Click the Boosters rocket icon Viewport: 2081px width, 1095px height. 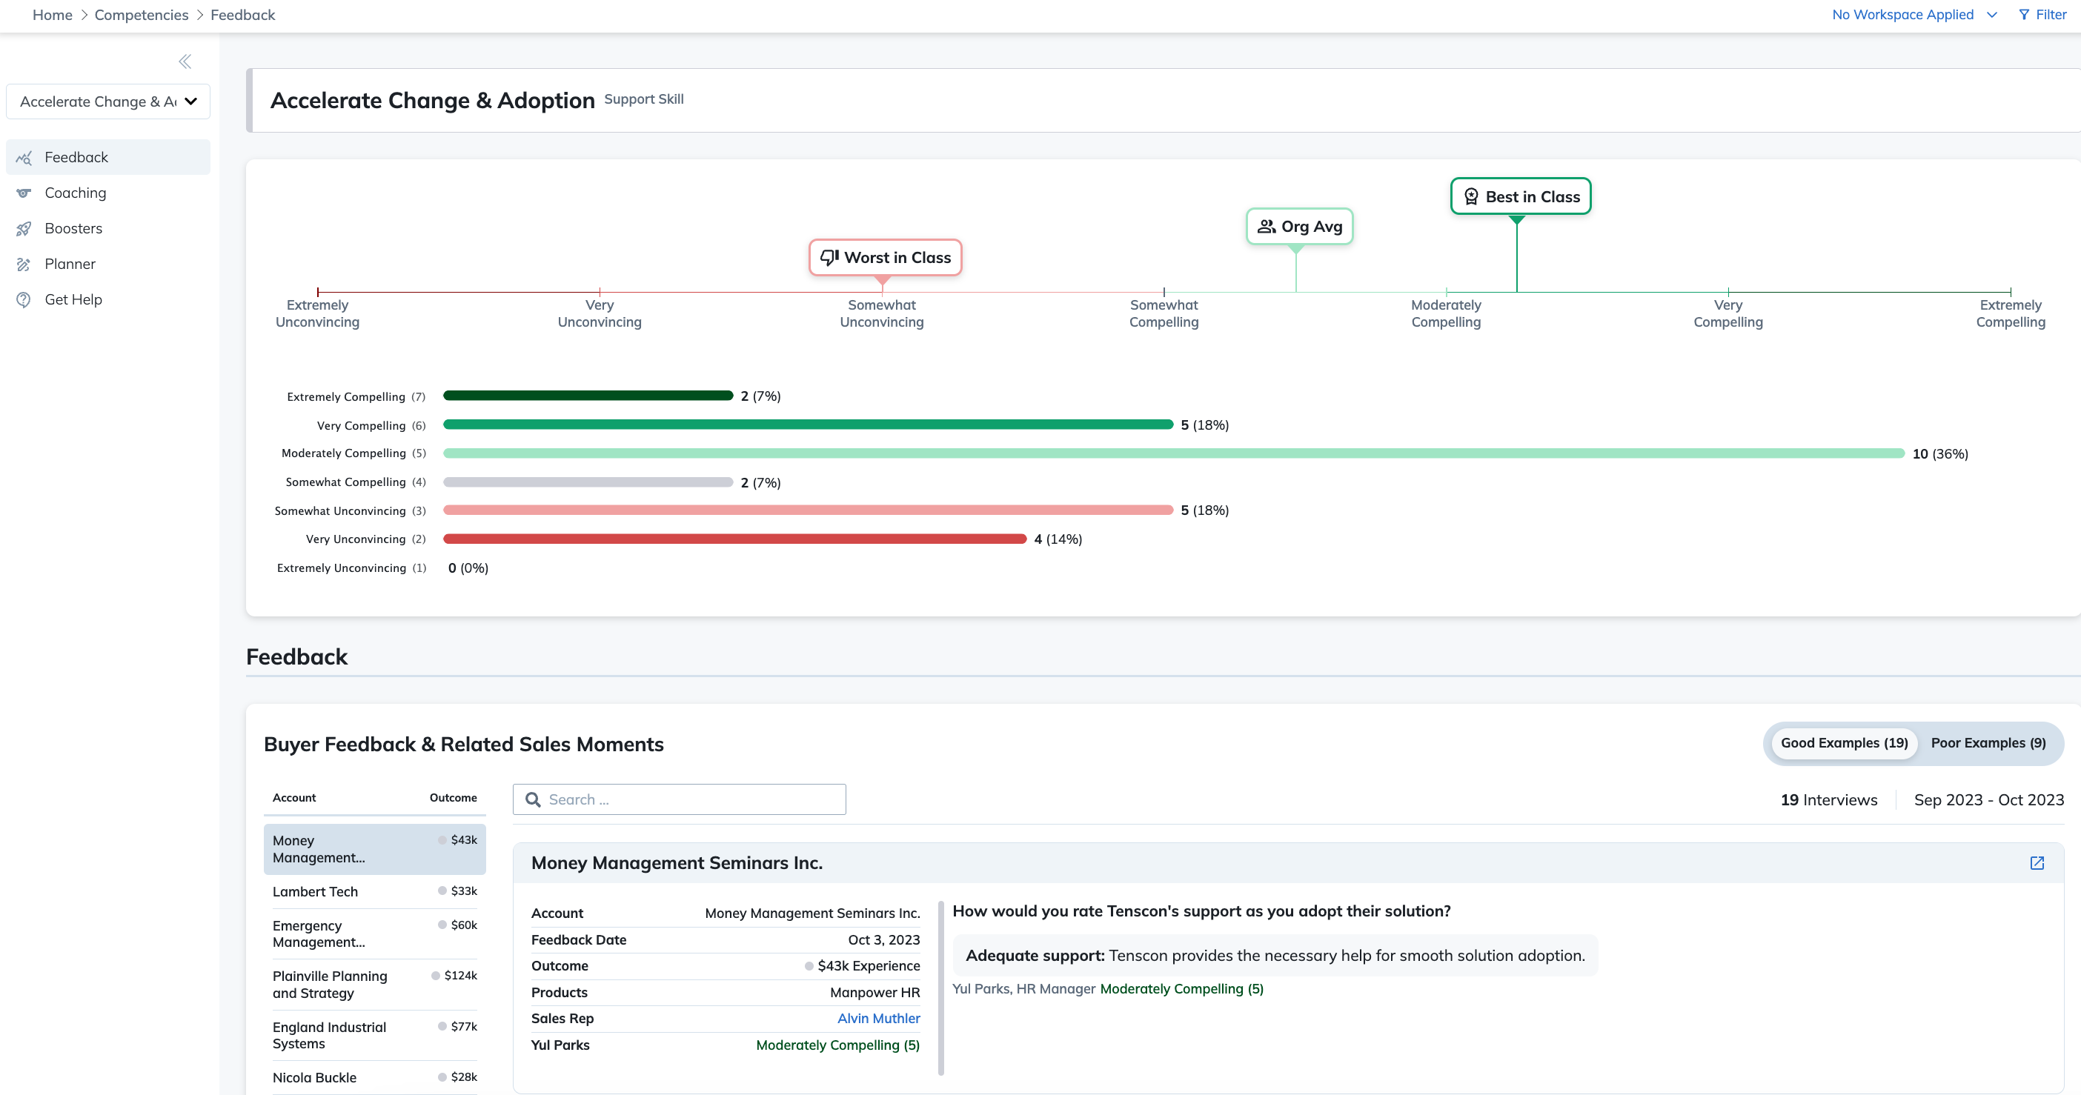pyautogui.click(x=24, y=228)
